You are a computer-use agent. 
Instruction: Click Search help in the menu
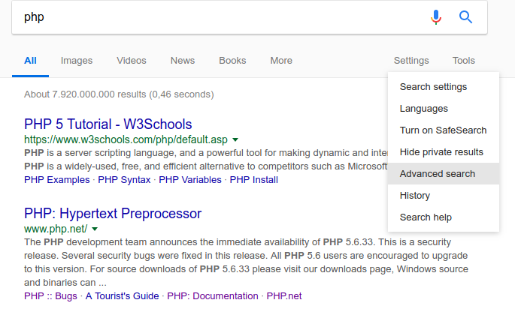[x=444, y=217]
